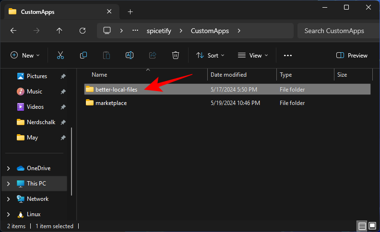Expand the OneDrive tree node
380x232 pixels.
click(x=8, y=168)
